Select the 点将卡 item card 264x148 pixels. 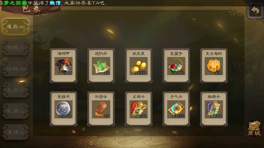point(139,109)
